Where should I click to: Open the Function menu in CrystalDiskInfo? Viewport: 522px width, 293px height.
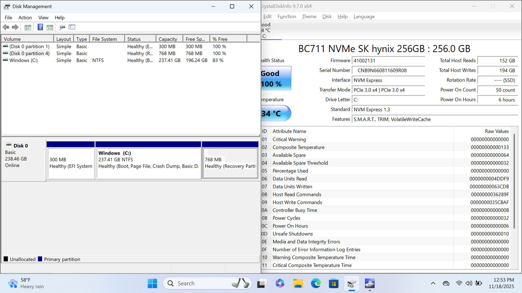coord(286,17)
